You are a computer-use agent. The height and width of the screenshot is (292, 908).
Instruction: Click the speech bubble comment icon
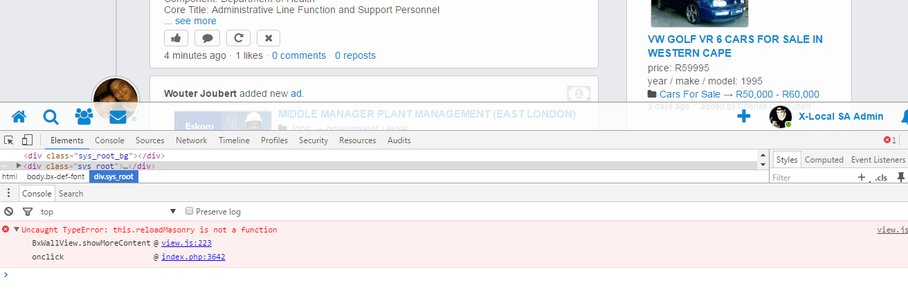tap(207, 38)
